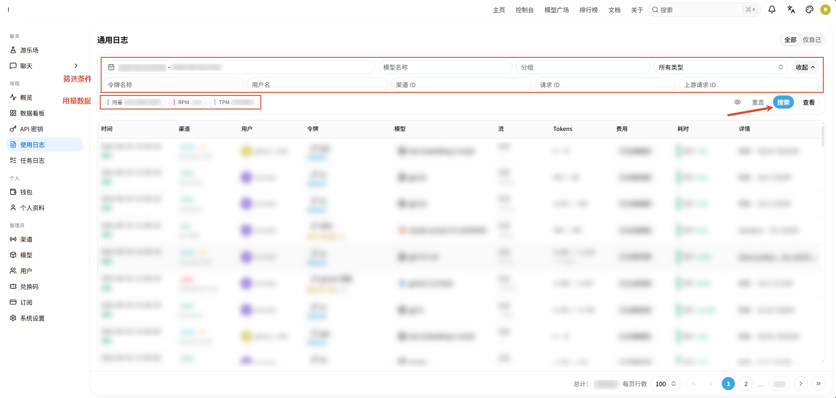The image size is (836, 398).
Task: Open 任务日志 in the sidebar
Action: (x=45, y=161)
